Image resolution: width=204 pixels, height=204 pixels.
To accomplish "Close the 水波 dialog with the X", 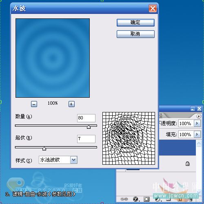I will click(153, 9).
